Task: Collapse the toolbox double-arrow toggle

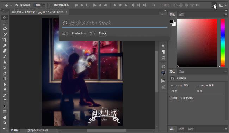Action: point(2,10)
